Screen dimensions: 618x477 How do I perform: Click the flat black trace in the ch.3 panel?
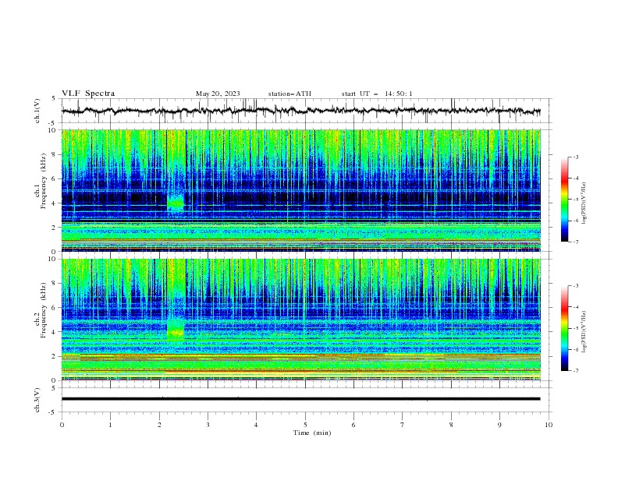tap(300, 399)
